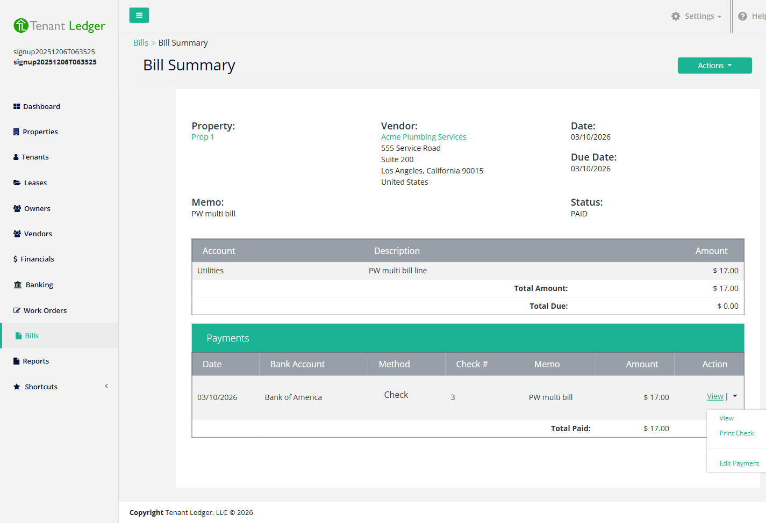This screenshot has width=766, height=523.
Task: Click the PW multi bill line description
Action: coord(398,271)
